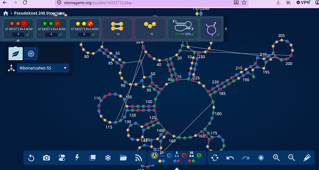Click the center view circle icon

coord(261,158)
